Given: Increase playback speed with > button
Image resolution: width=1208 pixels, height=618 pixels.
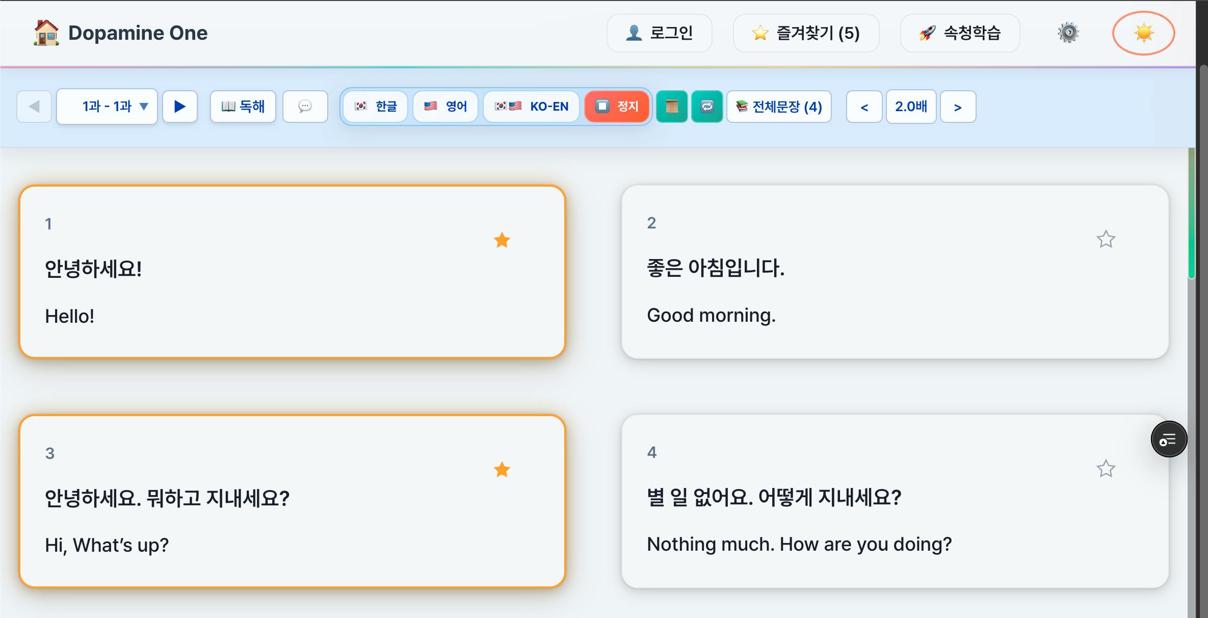Looking at the screenshot, I should coord(958,107).
